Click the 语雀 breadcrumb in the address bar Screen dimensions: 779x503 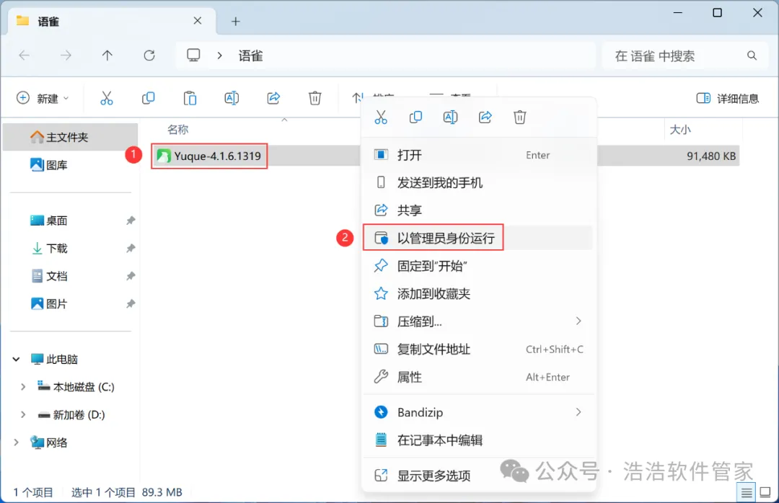tap(250, 55)
